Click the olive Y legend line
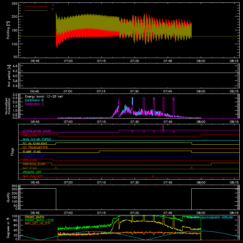Viewport: 243px width, 243px height. 36,10
